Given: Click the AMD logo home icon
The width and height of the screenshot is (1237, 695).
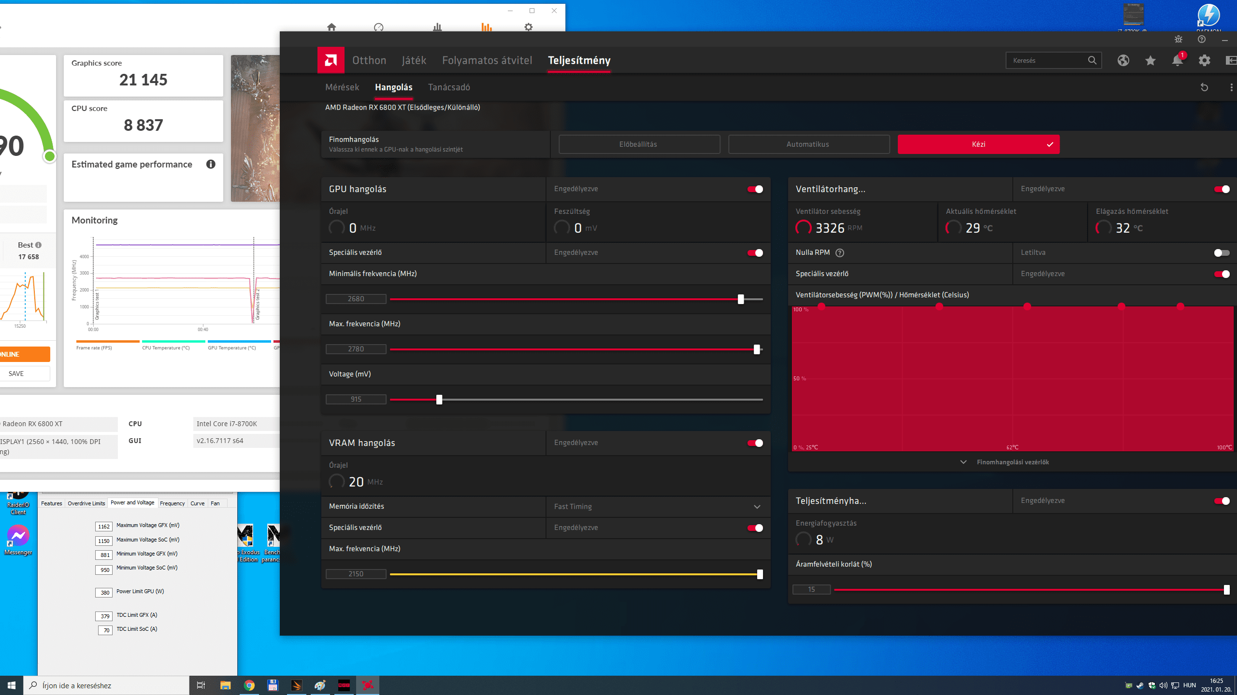Looking at the screenshot, I should 331,60.
